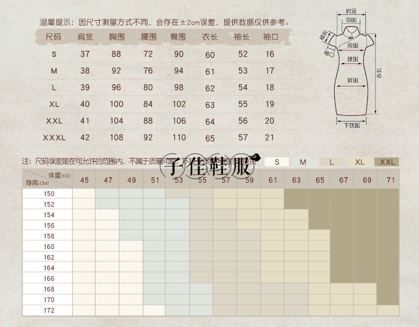Select the S color legend swatch
This screenshot has width=419, height=327.
pyautogui.click(x=277, y=162)
